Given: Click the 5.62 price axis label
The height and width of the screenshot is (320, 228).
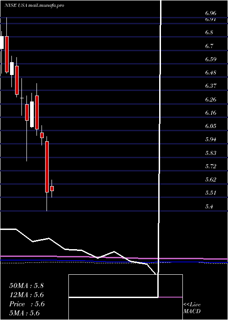Looking at the screenshot, I should pos(211,179).
